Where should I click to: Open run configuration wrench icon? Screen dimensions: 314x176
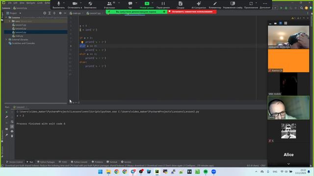point(6,117)
